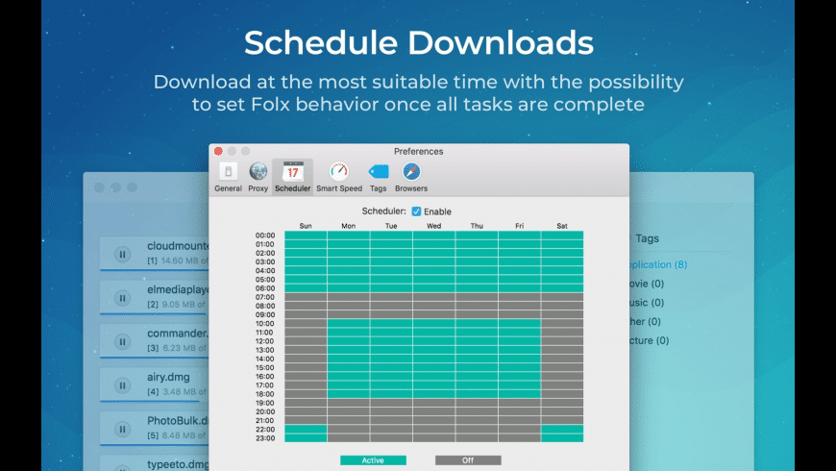Open the General preferences tab
Viewport: 836px width, 471px height.
pos(228,177)
